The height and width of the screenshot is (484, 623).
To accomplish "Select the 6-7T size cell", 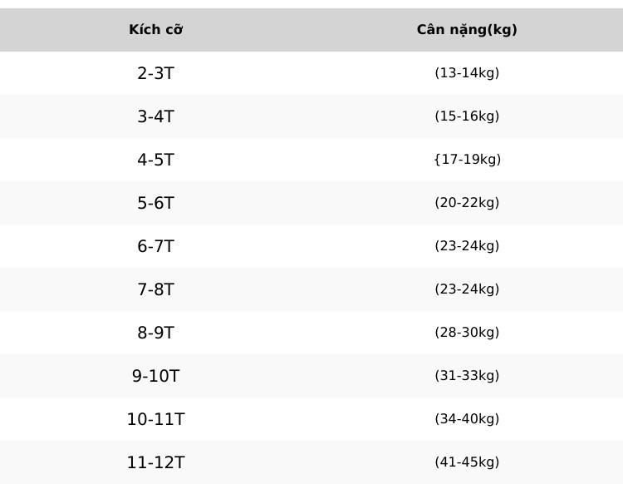I will pos(156,246).
